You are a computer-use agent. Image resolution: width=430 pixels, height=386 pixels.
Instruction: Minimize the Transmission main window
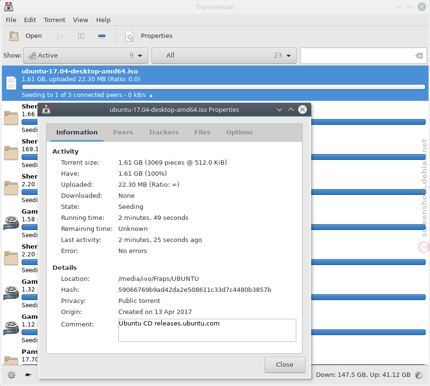tap(398, 7)
